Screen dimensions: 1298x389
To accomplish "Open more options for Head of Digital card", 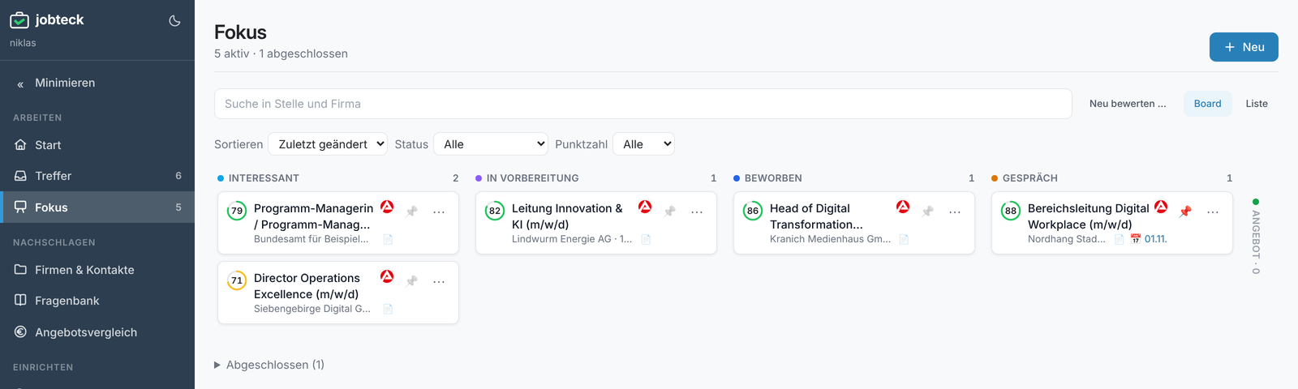I will tap(955, 212).
